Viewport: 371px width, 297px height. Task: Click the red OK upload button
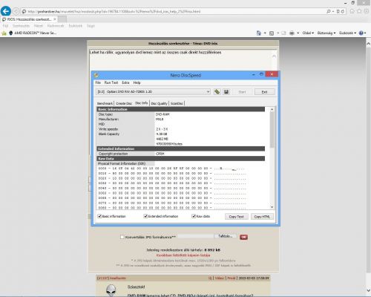[243, 237]
